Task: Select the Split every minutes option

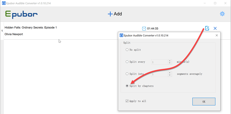Action: pyautogui.click(x=127, y=62)
